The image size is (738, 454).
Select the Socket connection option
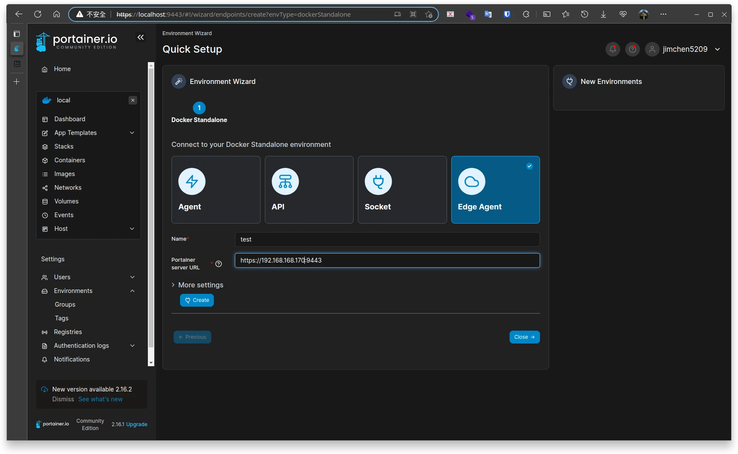pos(402,190)
